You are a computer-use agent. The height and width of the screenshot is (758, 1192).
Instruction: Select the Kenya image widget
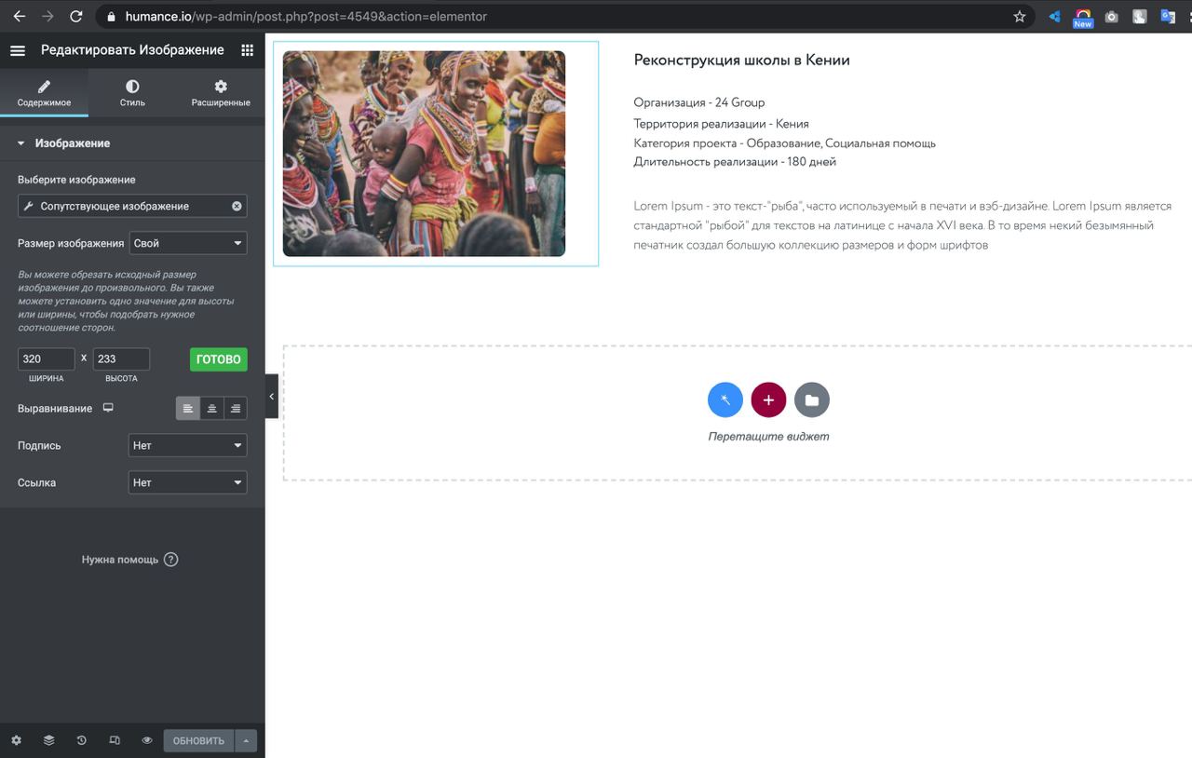click(x=424, y=154)
